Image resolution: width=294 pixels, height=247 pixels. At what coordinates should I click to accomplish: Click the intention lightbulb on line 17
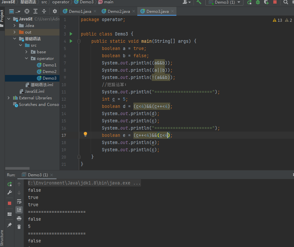click(x=85, y=134)
